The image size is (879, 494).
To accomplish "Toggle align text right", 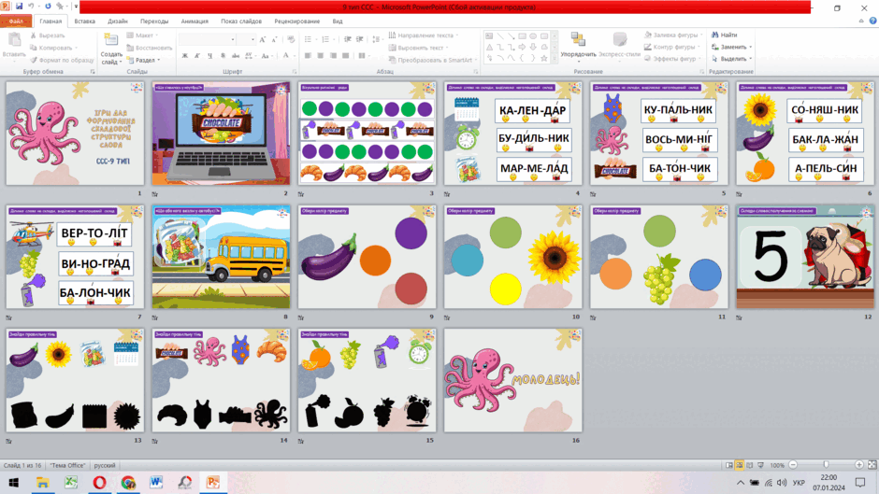I will (333, 55).
